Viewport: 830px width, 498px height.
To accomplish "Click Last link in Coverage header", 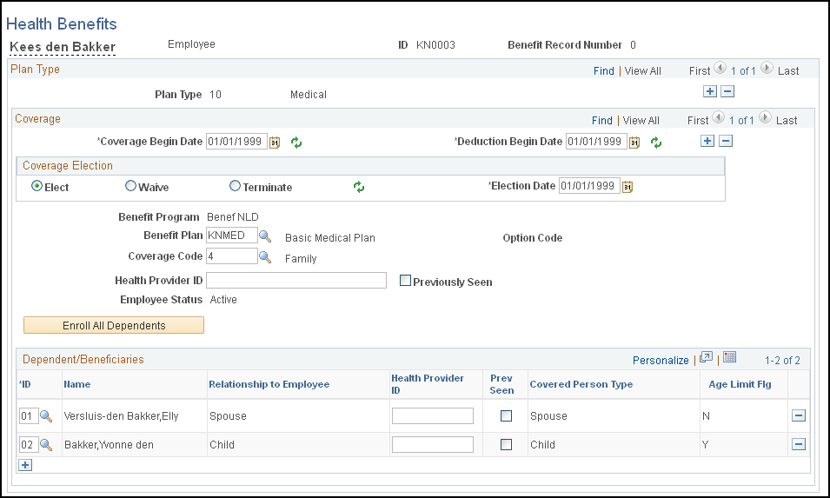I will coord(787,121).
